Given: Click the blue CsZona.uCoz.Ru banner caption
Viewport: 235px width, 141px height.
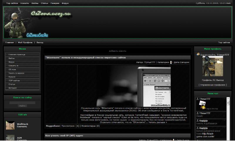Looking at the screenshot, I should point(37,35).
